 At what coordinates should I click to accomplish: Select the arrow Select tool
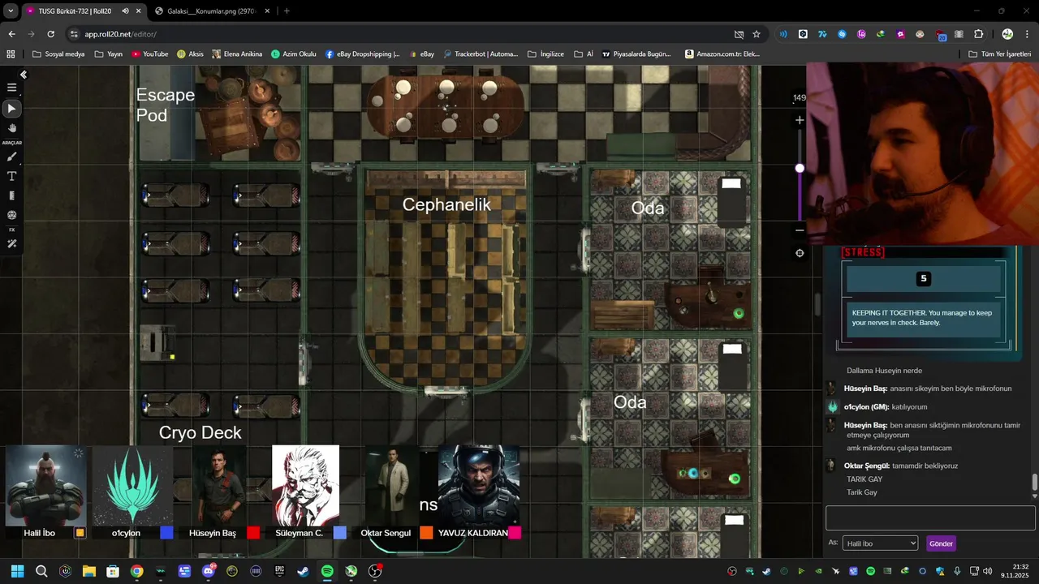[11, 108]
